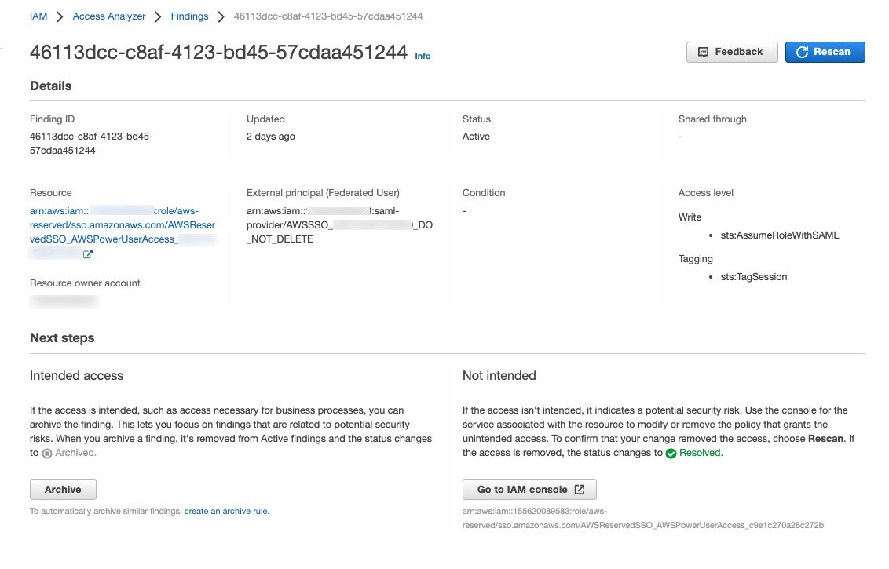Open the Feedback button

coord(732,52)
